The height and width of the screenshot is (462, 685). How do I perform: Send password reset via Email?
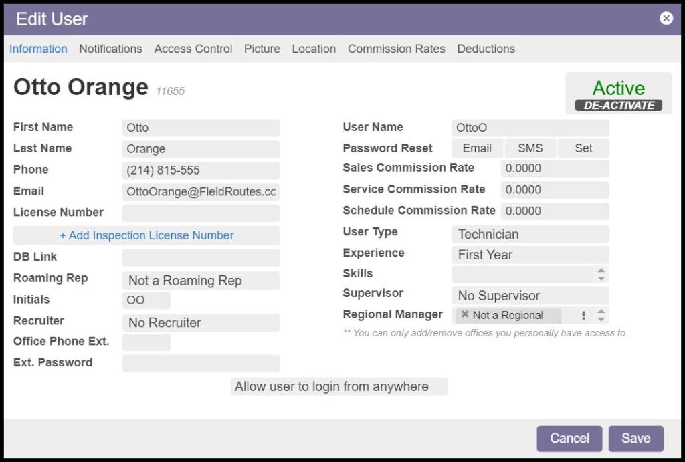click(477, 148)
